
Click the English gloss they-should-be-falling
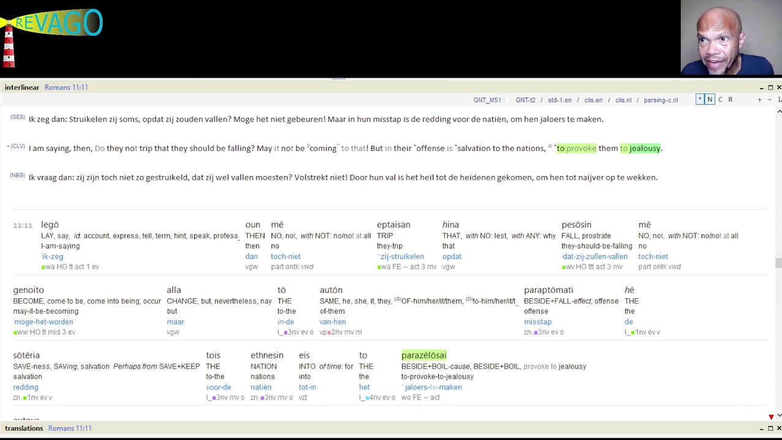pos(597,246)
